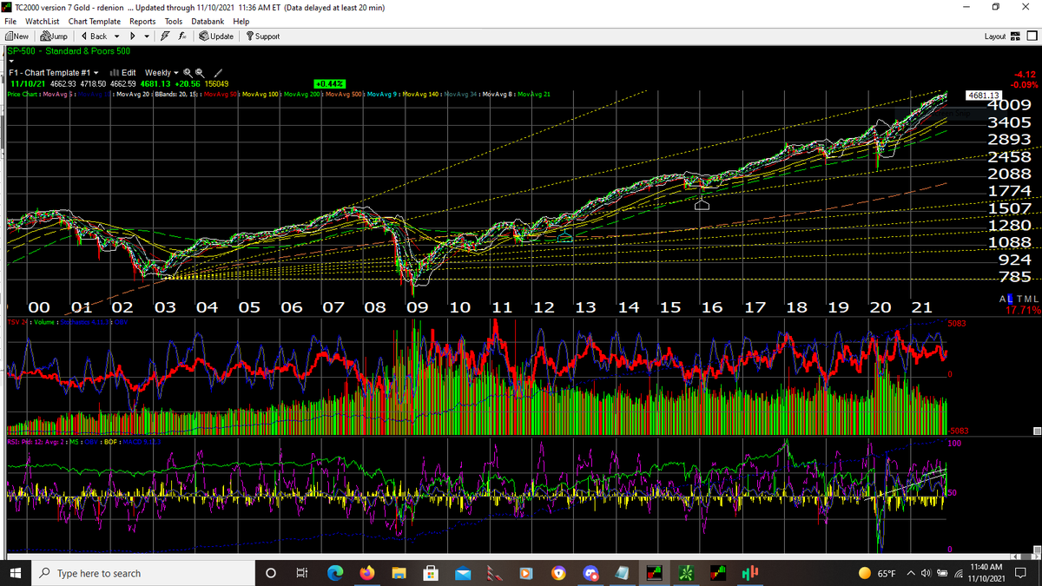Launch Microsoft Edge from taskbar

[334, 573]
